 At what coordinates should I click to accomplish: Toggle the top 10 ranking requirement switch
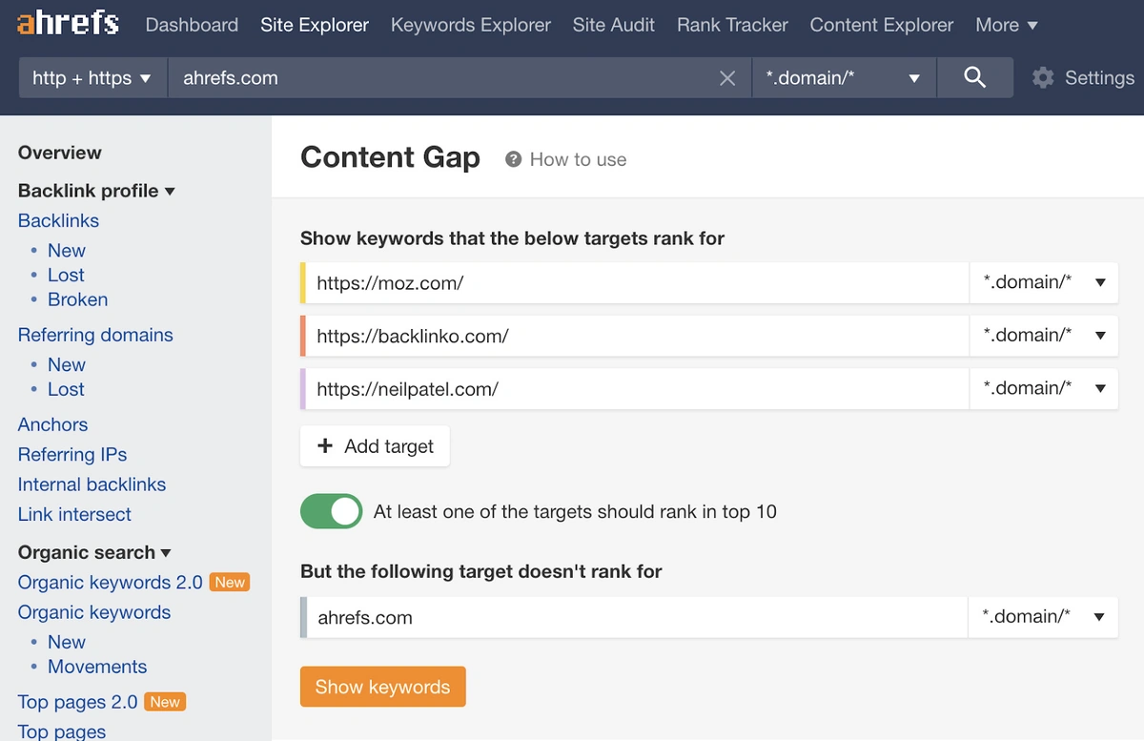[x=331, y=512]
